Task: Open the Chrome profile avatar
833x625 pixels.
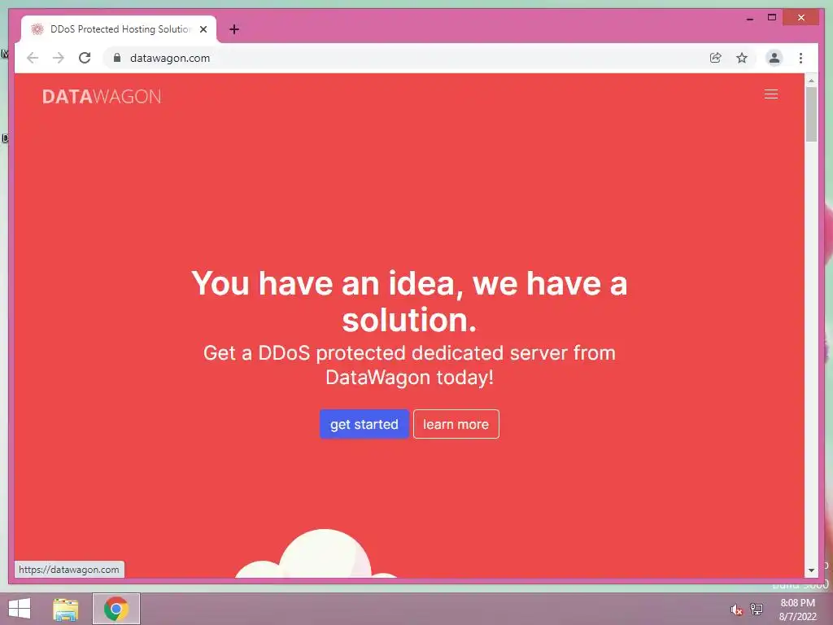Action: click(x=774, y=58)
